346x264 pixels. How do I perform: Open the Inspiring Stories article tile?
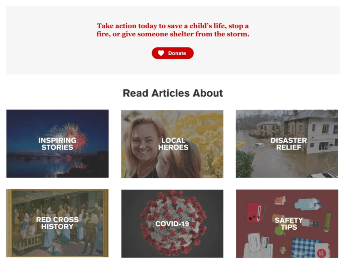click(57, 144)
